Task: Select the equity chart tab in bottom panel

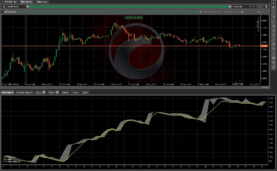Action: [7, 92]
